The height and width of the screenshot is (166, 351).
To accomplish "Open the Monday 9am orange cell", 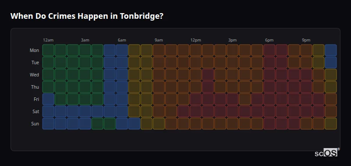I will [159, 50].
